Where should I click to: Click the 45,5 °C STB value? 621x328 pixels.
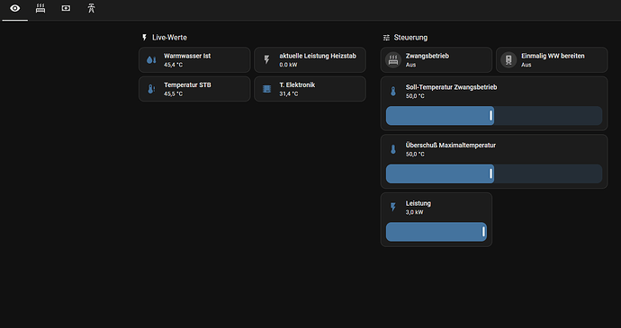pyautogui.click(x=174, y=94)
